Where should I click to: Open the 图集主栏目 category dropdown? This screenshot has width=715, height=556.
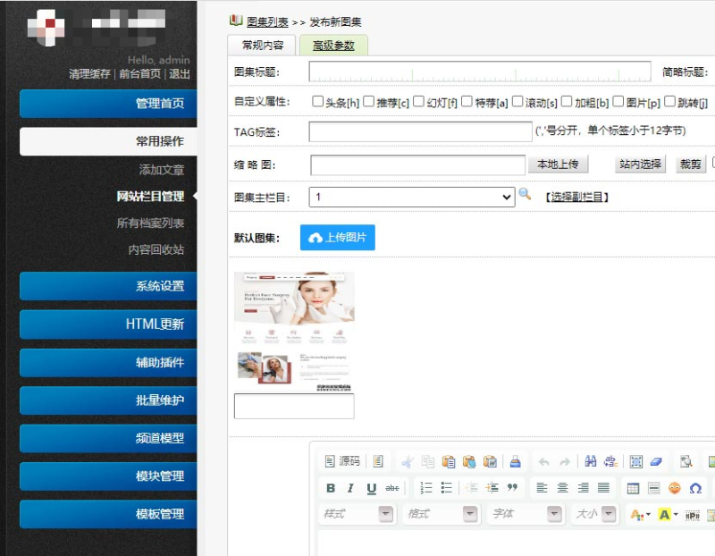pos(411,195)
